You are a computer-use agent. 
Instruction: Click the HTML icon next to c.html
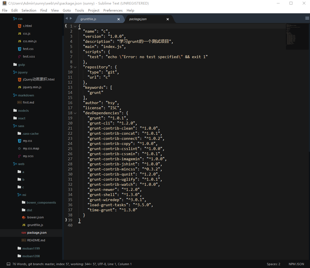tap(19, 26)
